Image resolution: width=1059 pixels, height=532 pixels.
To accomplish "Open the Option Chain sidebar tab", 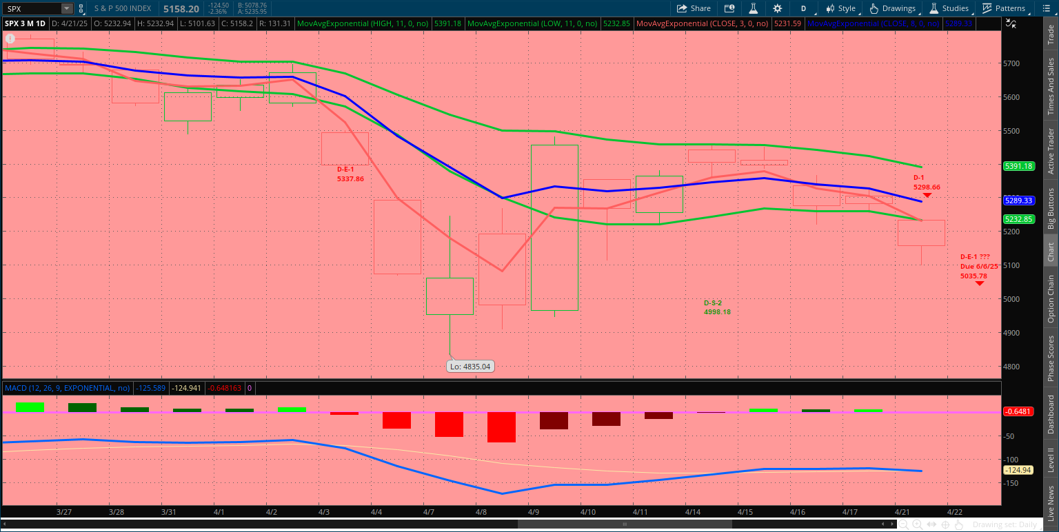I will (1051, 299).
